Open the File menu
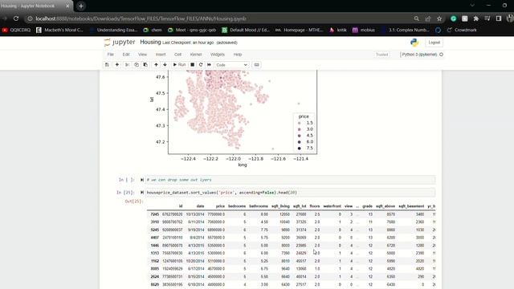The image size is (514, 289). click(111, 55)
